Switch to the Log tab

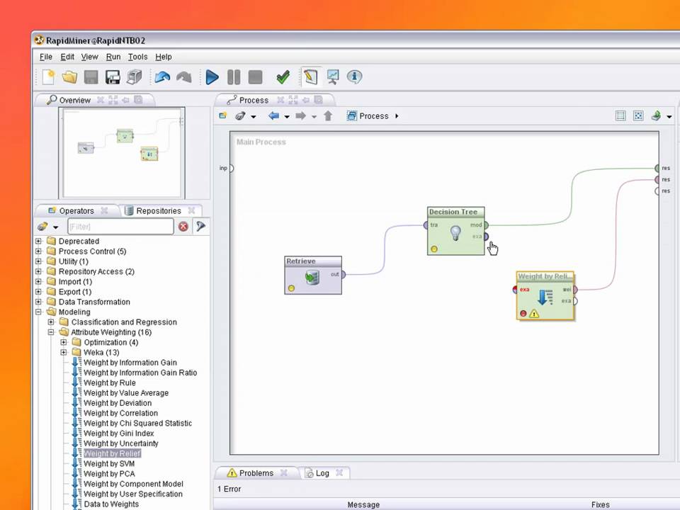pyautogui.click(x=322, y=473)
